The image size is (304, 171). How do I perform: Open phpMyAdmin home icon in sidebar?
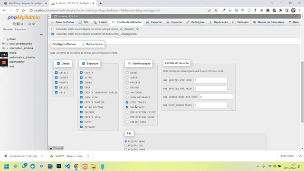14,24
